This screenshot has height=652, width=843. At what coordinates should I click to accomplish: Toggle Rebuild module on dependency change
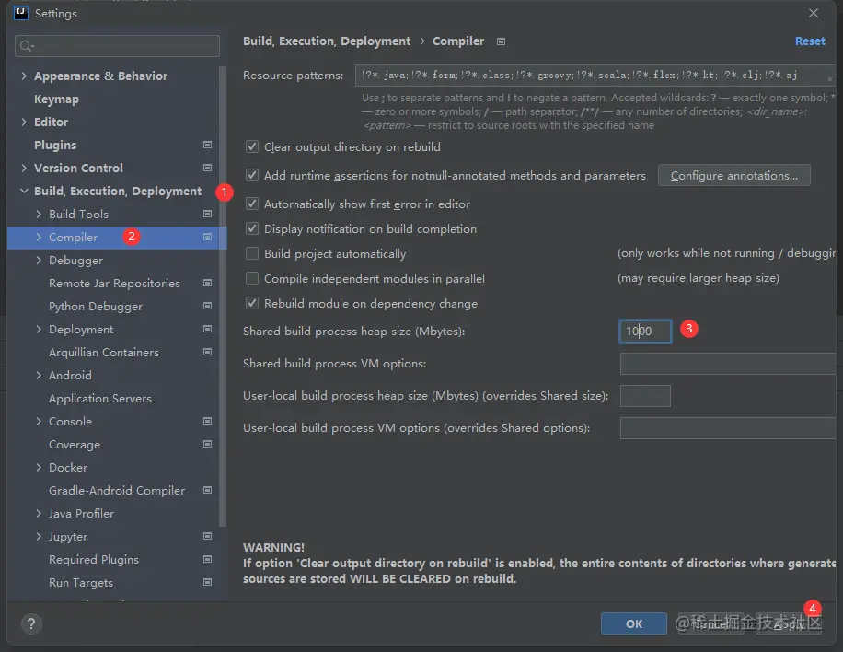(x=251, y=303)
